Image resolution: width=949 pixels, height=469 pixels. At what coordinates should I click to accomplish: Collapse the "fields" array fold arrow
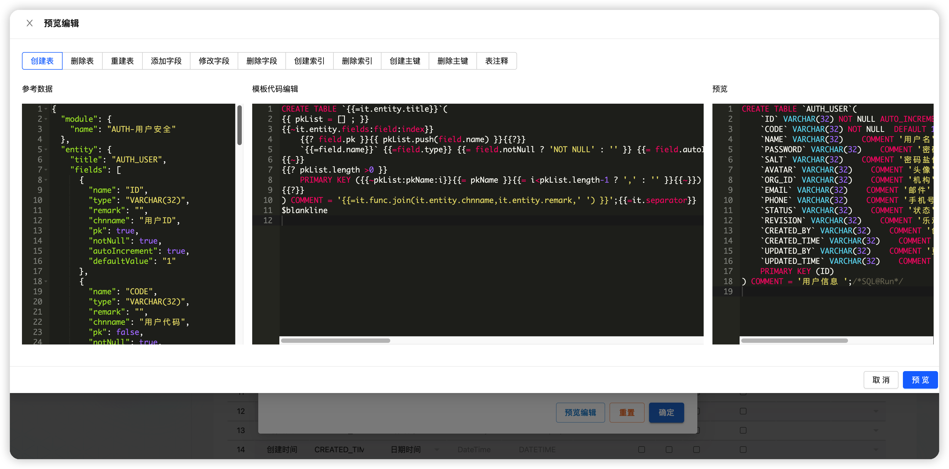tap(46, 170)
